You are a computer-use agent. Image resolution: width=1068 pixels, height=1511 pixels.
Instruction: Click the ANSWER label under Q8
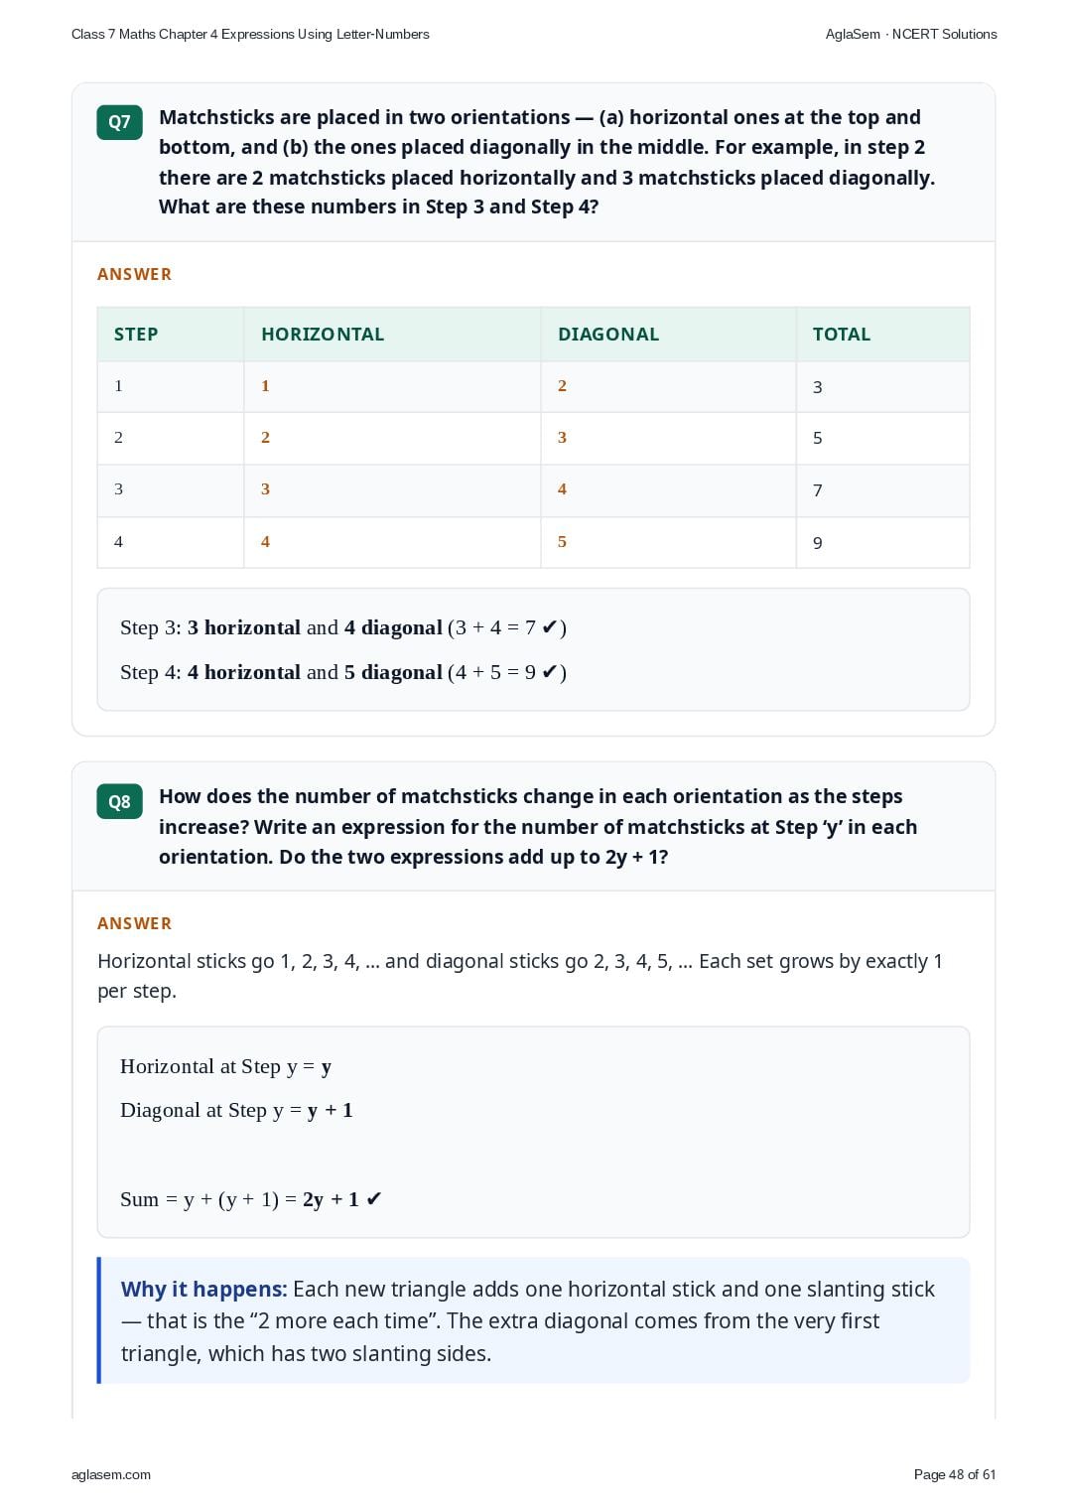click(x=134, y=923)
